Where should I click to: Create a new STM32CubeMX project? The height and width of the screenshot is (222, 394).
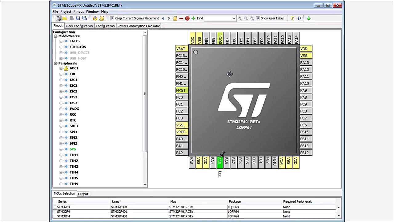(58, 18)
